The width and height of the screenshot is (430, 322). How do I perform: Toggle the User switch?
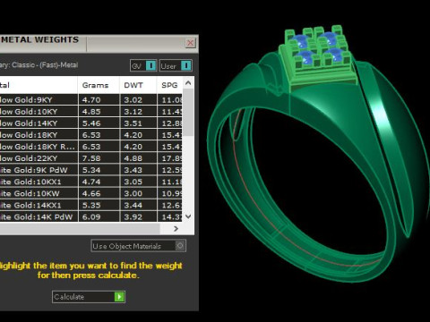click(176, 65)
